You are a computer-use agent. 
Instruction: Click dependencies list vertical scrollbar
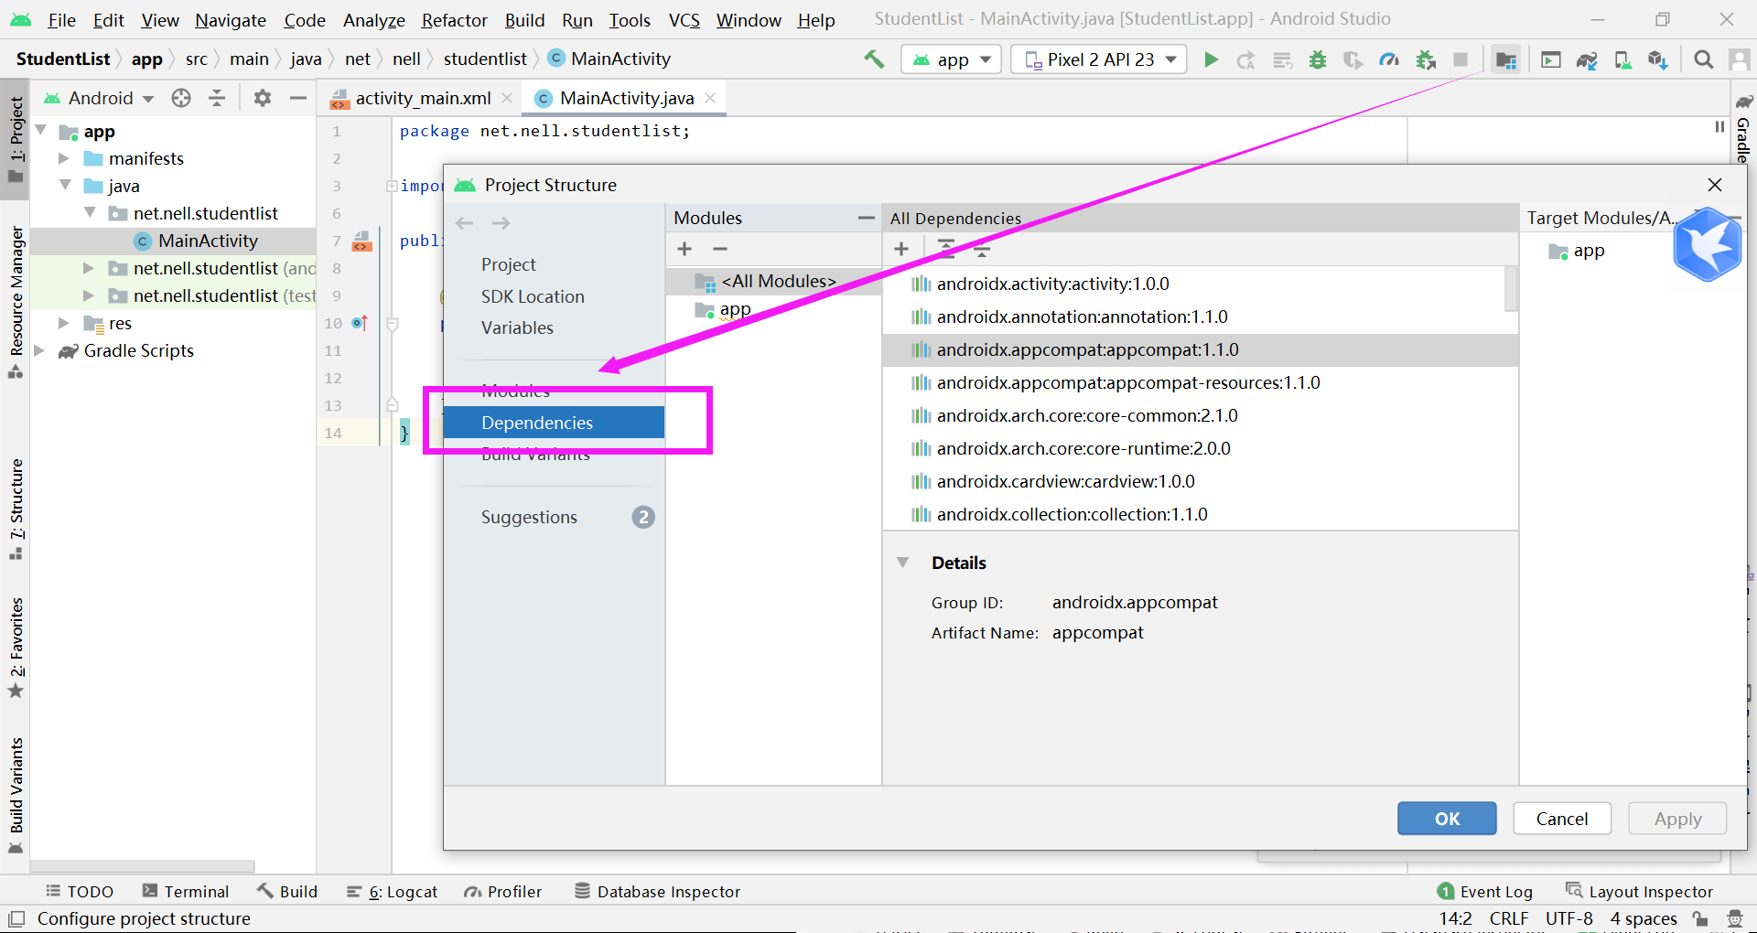click(1510, 290)
